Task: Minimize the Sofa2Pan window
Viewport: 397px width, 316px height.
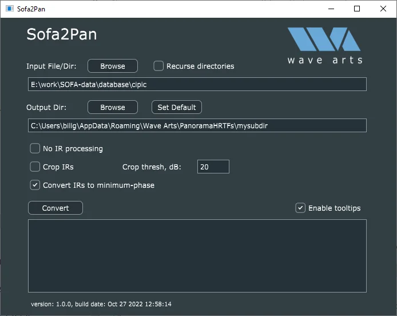Action: [x=331, y=9]
